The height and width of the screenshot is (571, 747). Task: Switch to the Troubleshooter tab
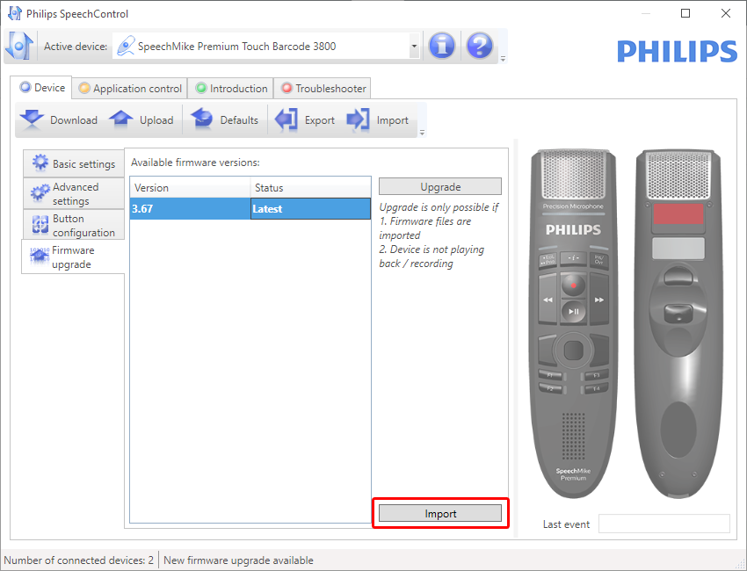coord(323,88)
